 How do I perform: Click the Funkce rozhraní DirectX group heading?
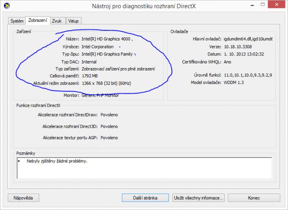(x=39, y=105)
